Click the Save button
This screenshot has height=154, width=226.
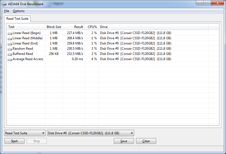124,141
